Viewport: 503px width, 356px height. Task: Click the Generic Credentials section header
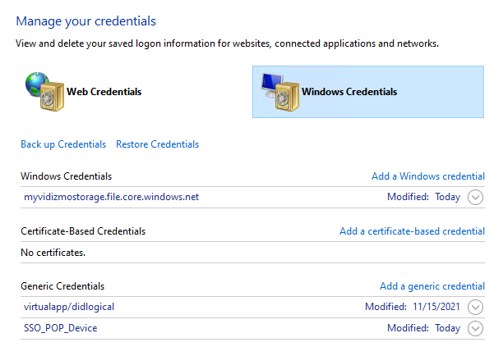click(x=62, y=286)
